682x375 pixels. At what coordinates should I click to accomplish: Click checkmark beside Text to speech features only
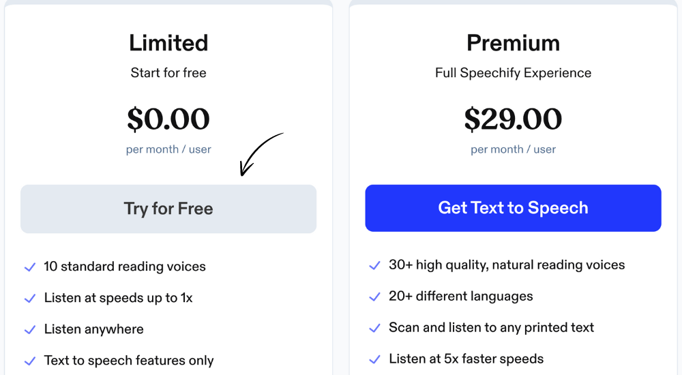click(x=30, y=361)
